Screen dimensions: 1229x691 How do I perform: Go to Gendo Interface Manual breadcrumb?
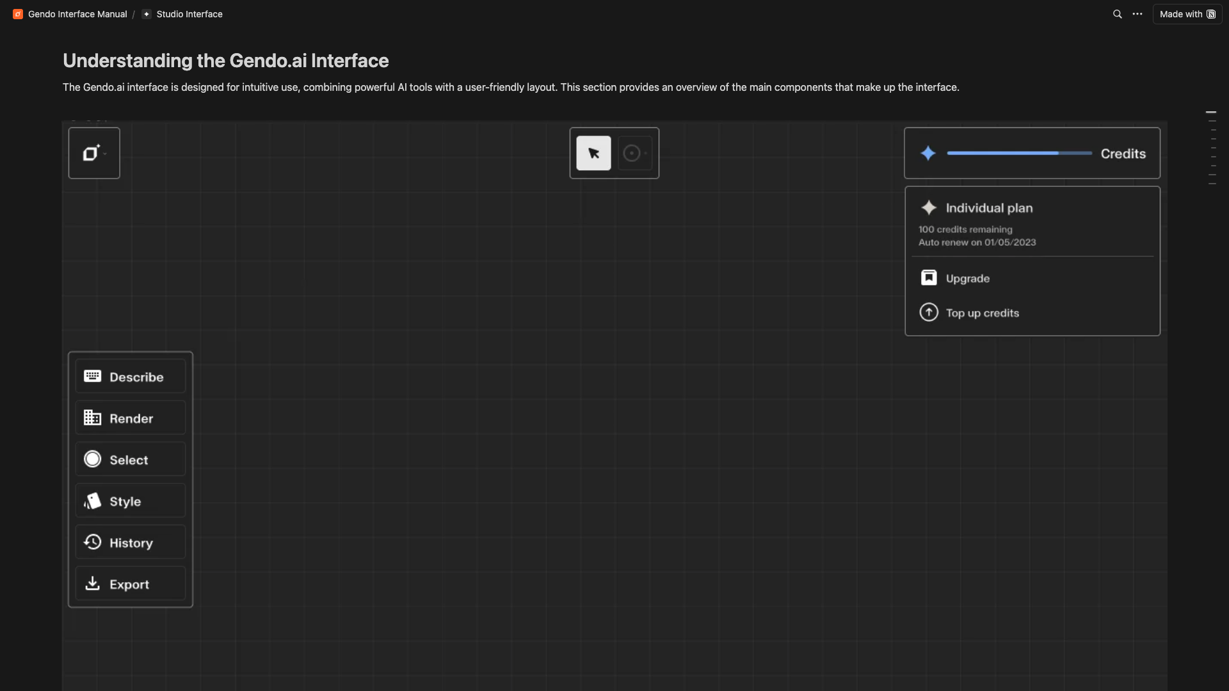pos(77,14)
